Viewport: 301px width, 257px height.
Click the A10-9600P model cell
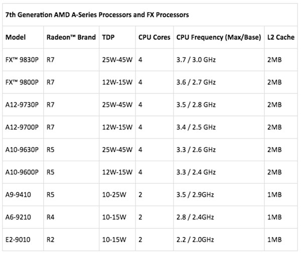[22, 171]
